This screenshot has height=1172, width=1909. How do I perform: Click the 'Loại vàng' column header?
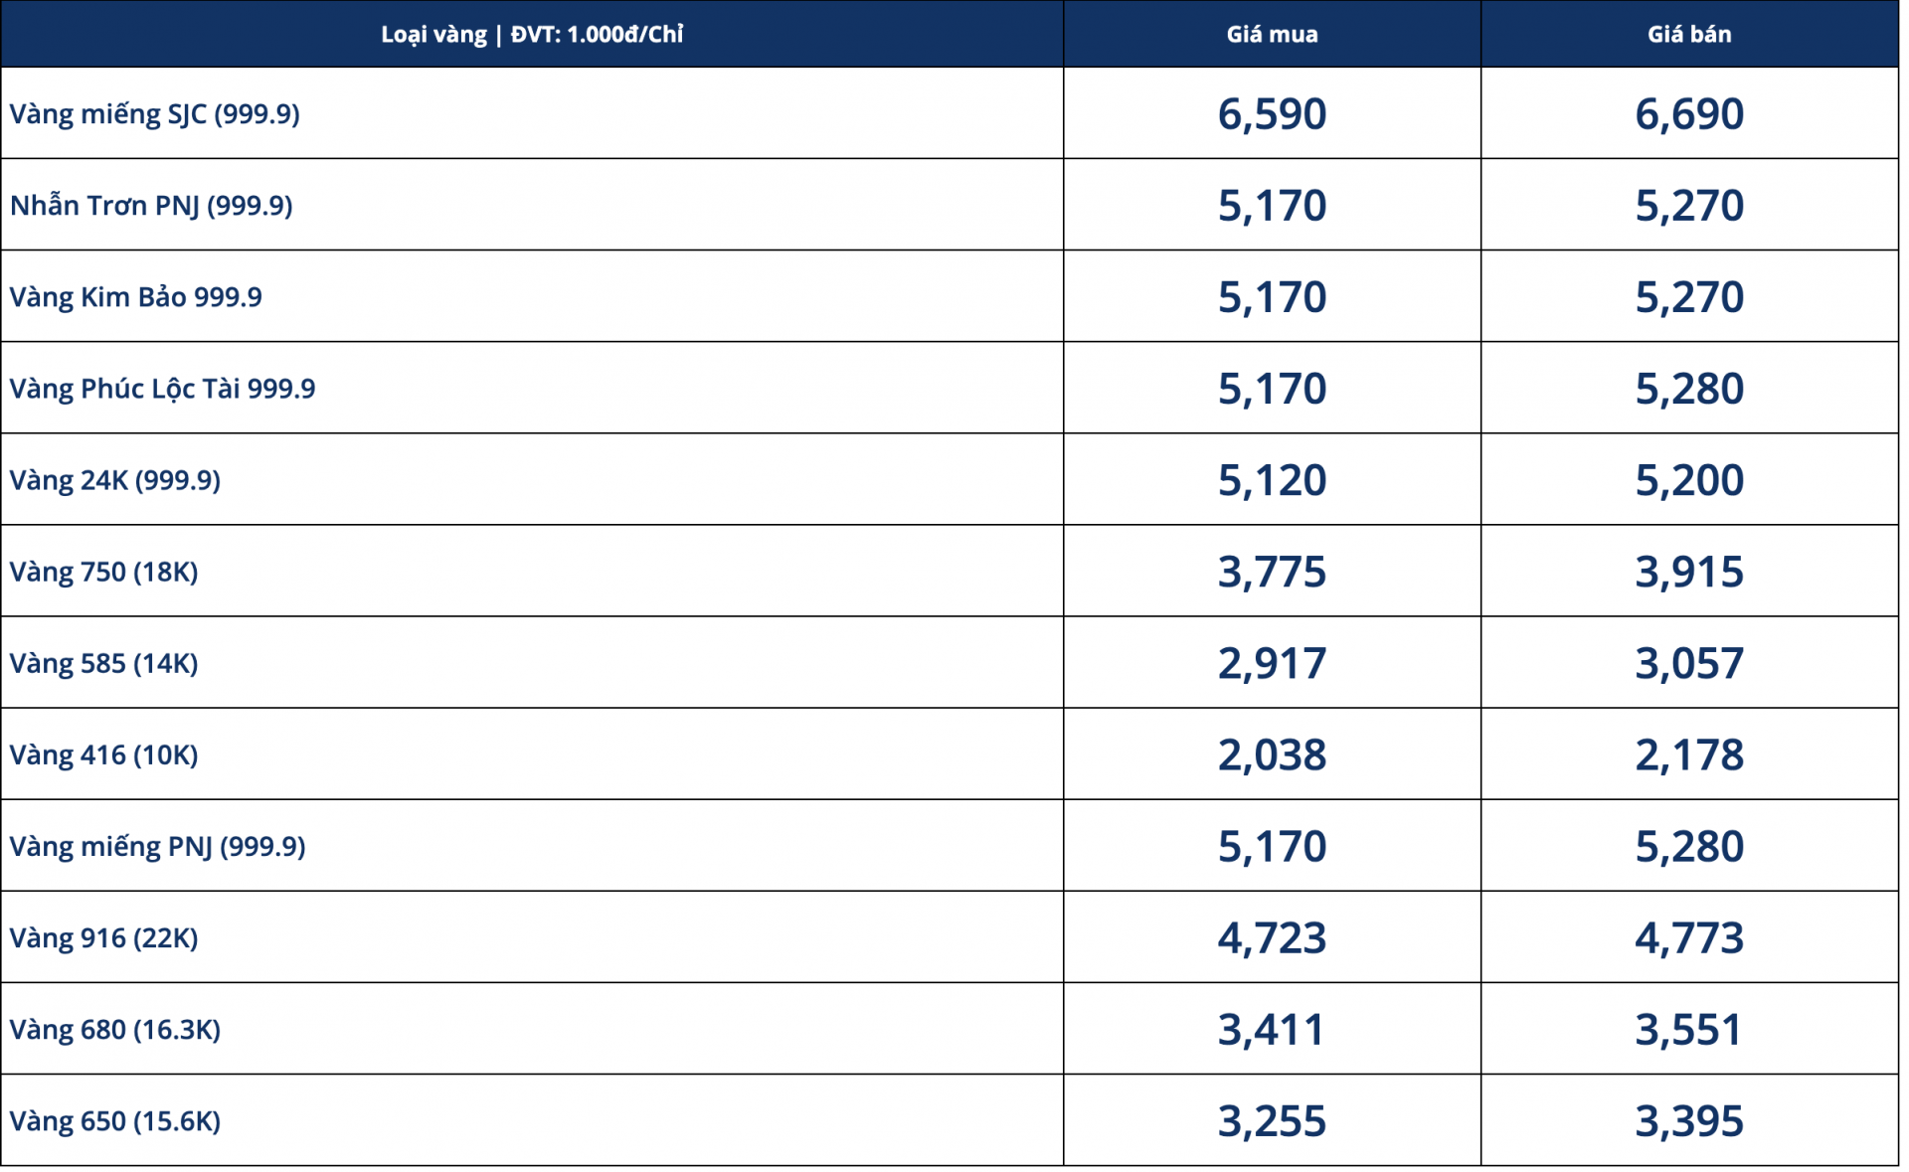532,35
